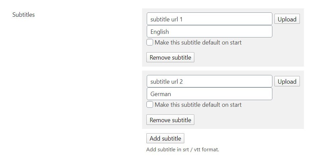The image size is (327, 161).
Task: Click the "Add subtitle in srt / vtt format" hint
Action: [183, 150]
